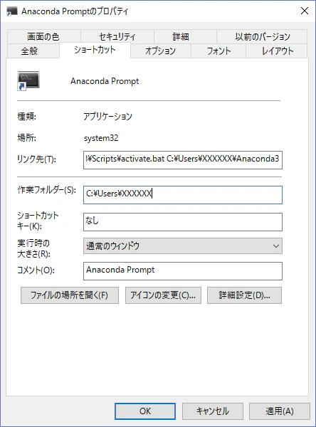Open the 詳細 tab

pos(185,36)
